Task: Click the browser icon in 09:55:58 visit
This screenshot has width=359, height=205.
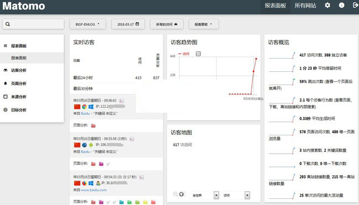Action: 85,145
